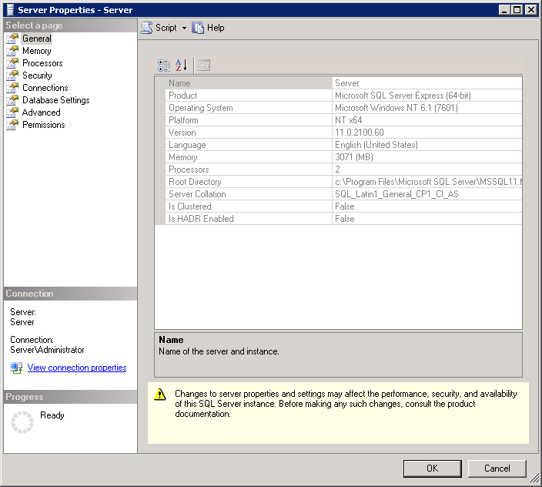The height and width of the screenshot is (487, 542).
Task: Select the Product property label
Action: pyautogui.click(x=183, y=96)
